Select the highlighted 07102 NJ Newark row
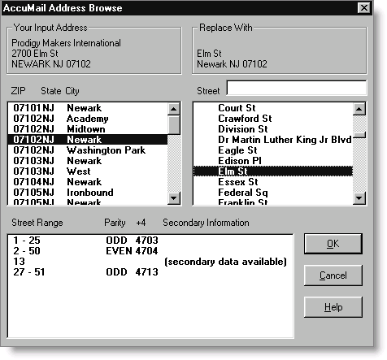 [88, 140]
